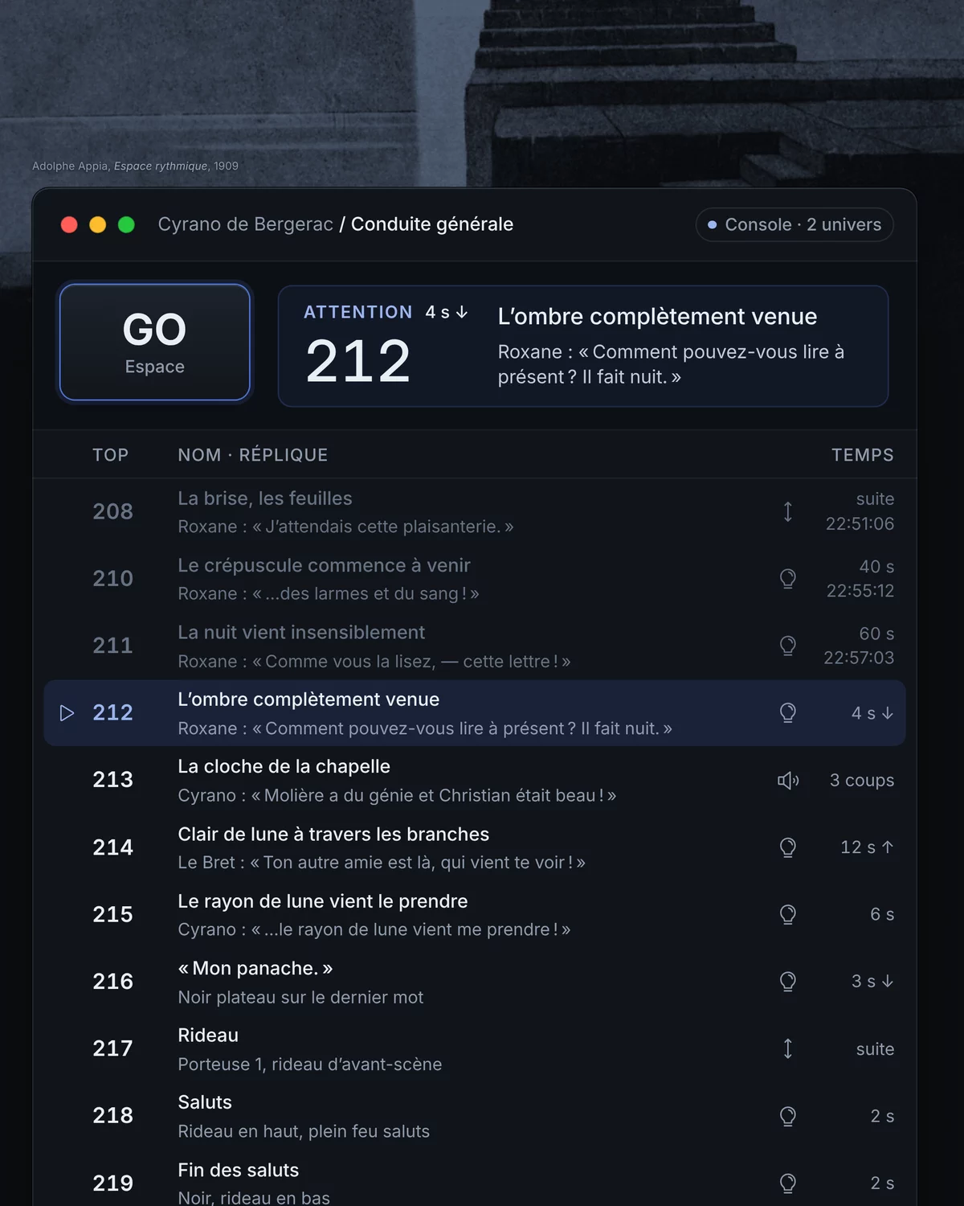964x1206 pixels.
Task: Click the light bulb icon on cue 216
Action: 788,982
